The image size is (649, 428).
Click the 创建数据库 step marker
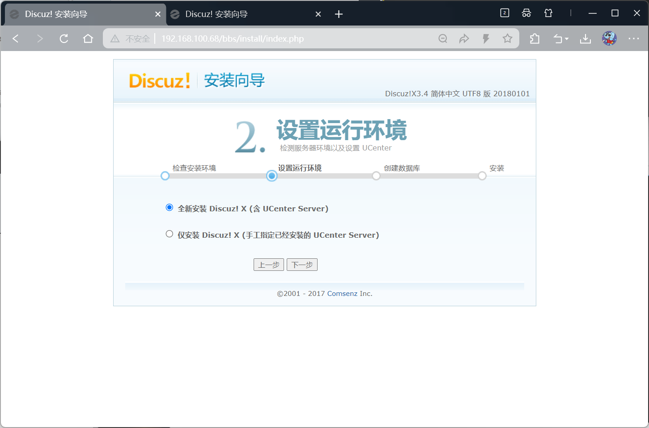376,176
